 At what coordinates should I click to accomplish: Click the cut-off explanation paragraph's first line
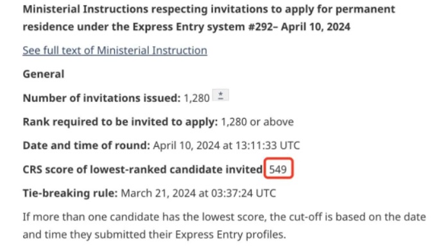click(224, 217)
